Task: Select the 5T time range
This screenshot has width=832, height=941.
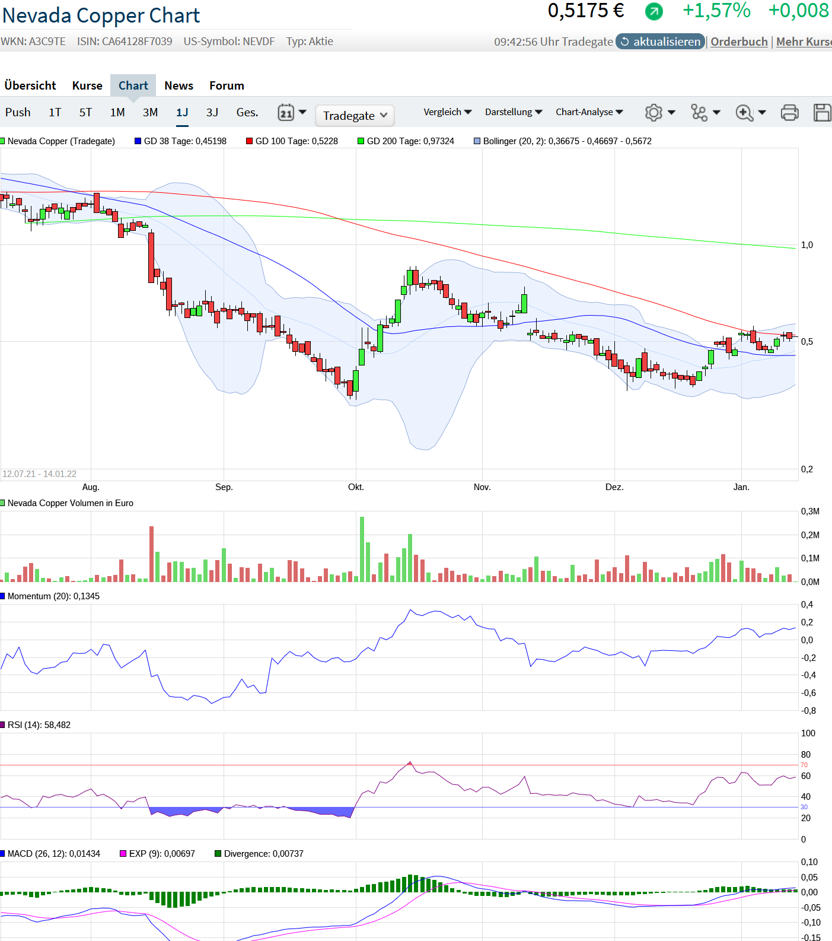Action: (x=85, y=112)
